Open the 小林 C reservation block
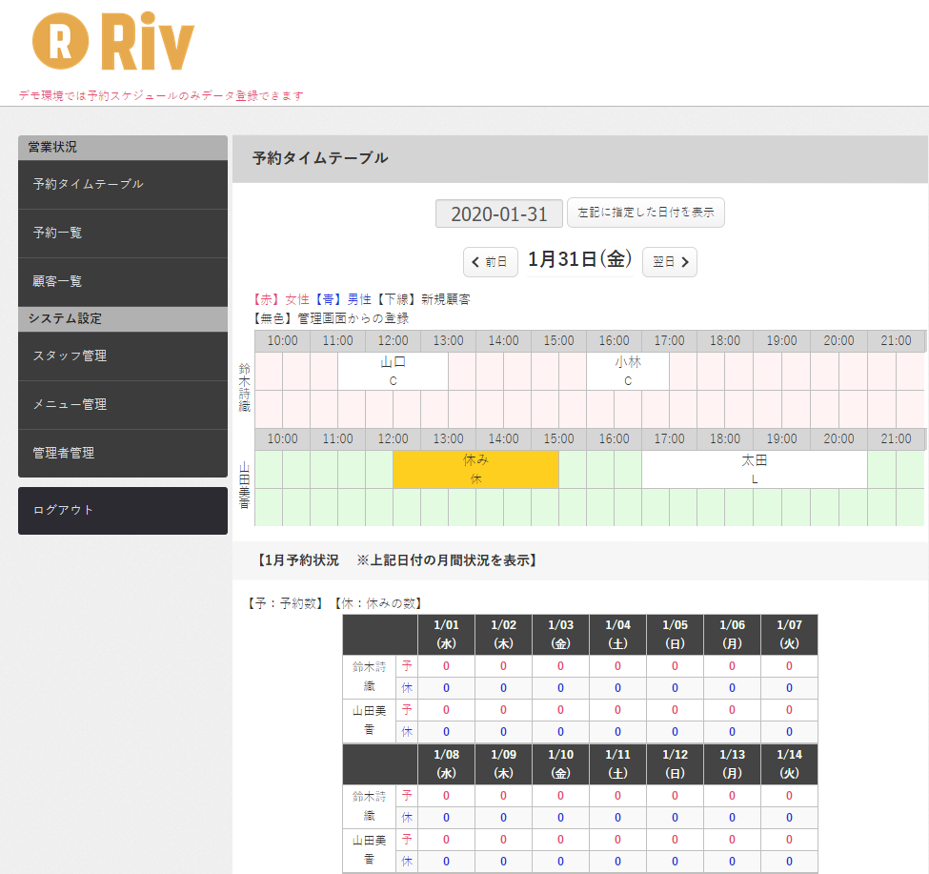Screen dimensions: 929x874 (x=628, y=371)
